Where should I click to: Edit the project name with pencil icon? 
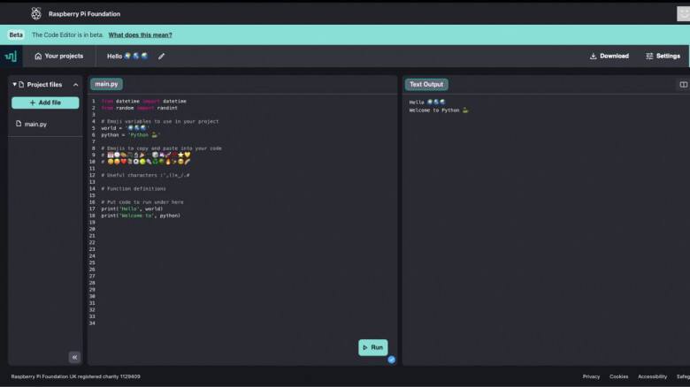click(x=162, y=57)
